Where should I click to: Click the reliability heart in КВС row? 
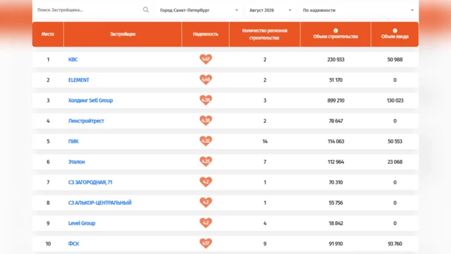(x=206, y=59)
